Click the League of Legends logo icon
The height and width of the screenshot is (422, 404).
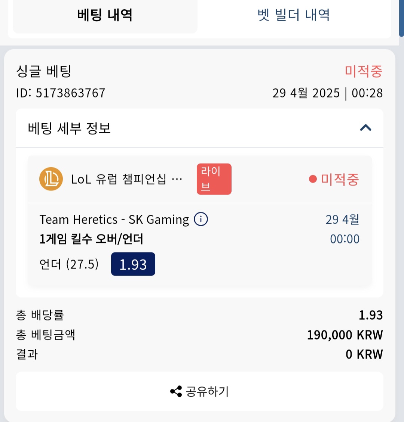[51, 179]
